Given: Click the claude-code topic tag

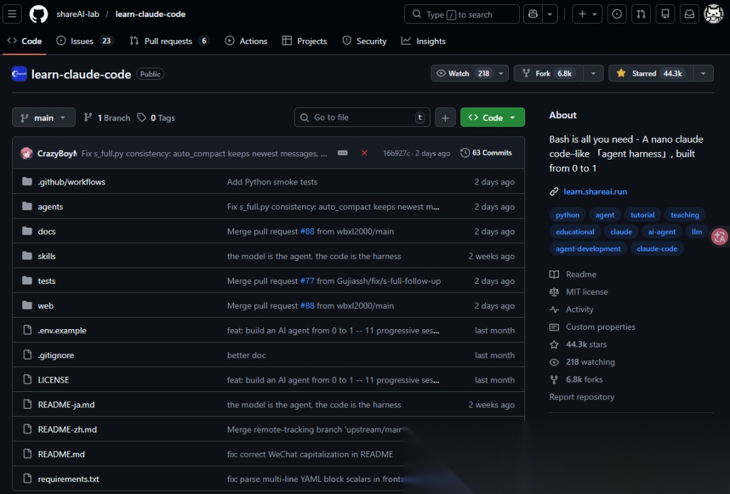Looking at the screenshot, I should coord(656,249).
